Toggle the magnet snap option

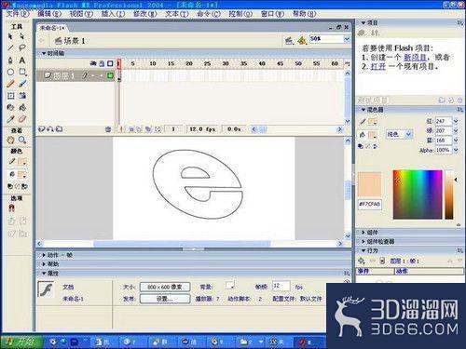click(12, 208)
